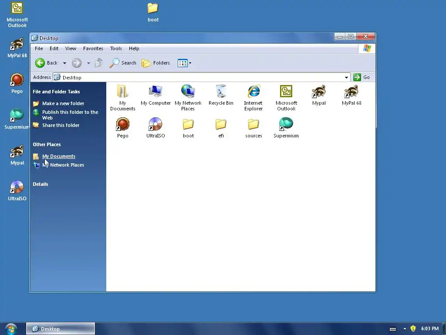Select My Network Places icon in the file pane
Viewport: 446px width, 335px height.
pos(188,97)
